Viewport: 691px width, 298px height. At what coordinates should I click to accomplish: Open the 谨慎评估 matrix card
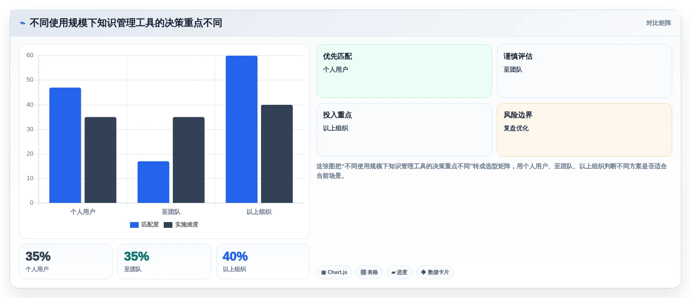(584, 71)
